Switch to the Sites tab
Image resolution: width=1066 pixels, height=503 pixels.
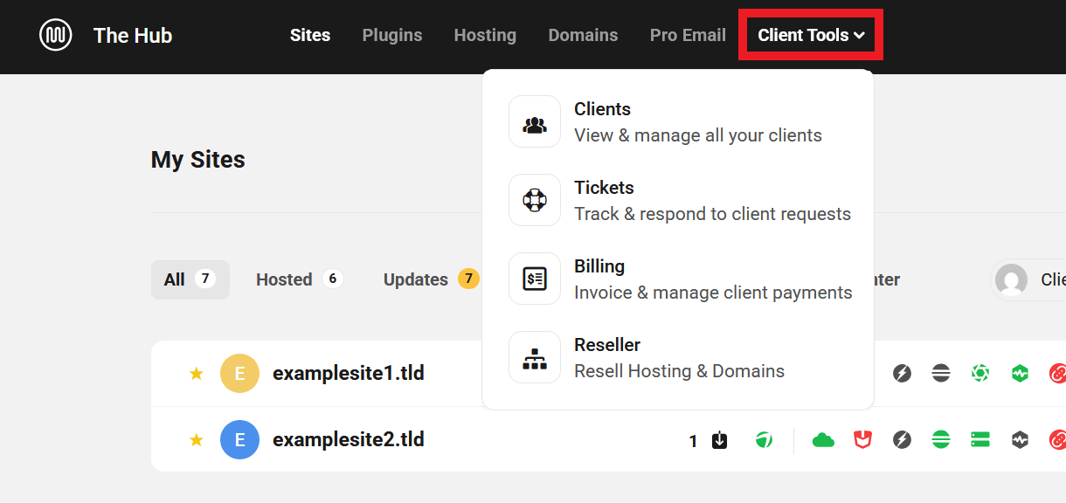click(x=310, y=36)
